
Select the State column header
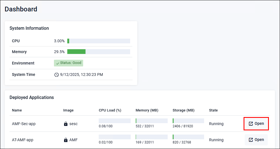pos(213,110)
